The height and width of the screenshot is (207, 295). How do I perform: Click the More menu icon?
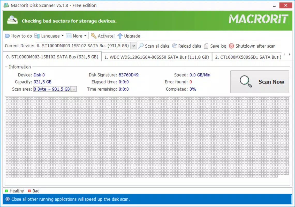tap(69, 36)
